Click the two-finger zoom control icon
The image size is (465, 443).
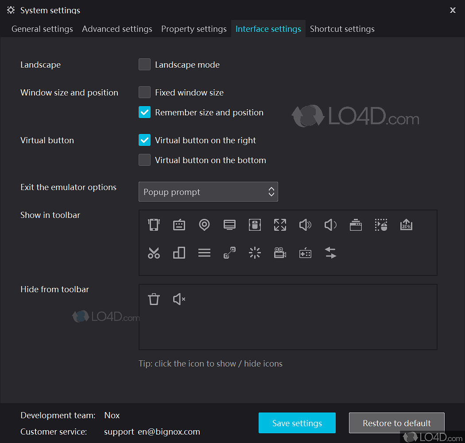[229, 253]
